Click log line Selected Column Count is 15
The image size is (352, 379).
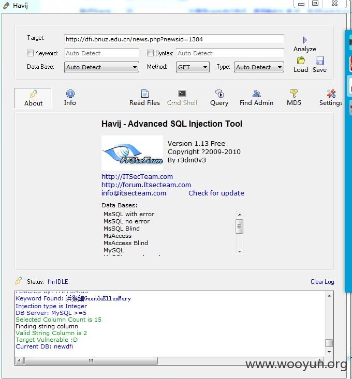pos(58,320)
